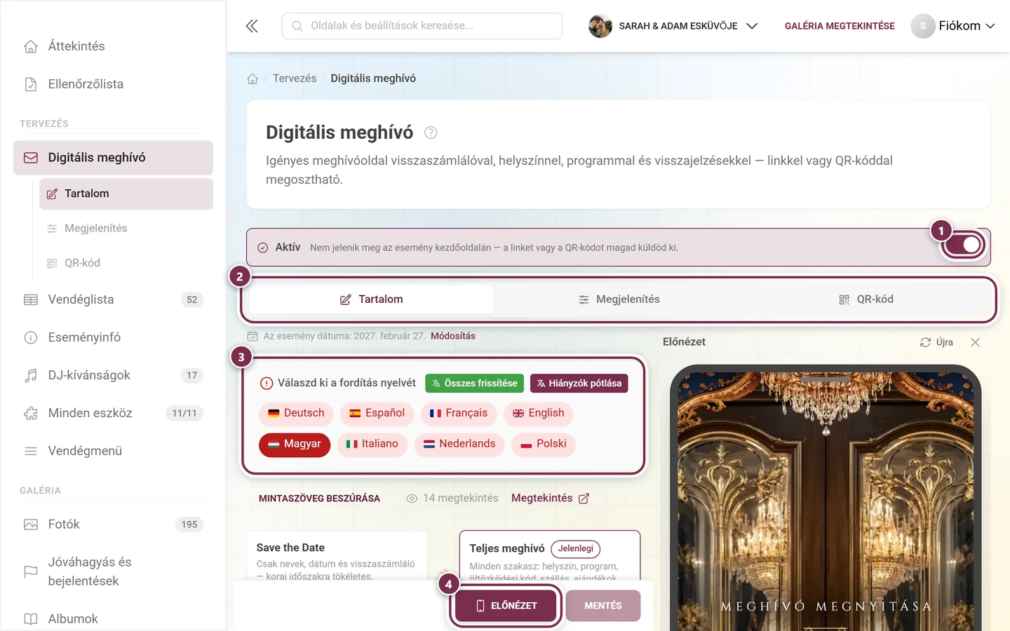Select English as translation language
The width and height of the screenshot is (1010, 631).
coord(539,414)
